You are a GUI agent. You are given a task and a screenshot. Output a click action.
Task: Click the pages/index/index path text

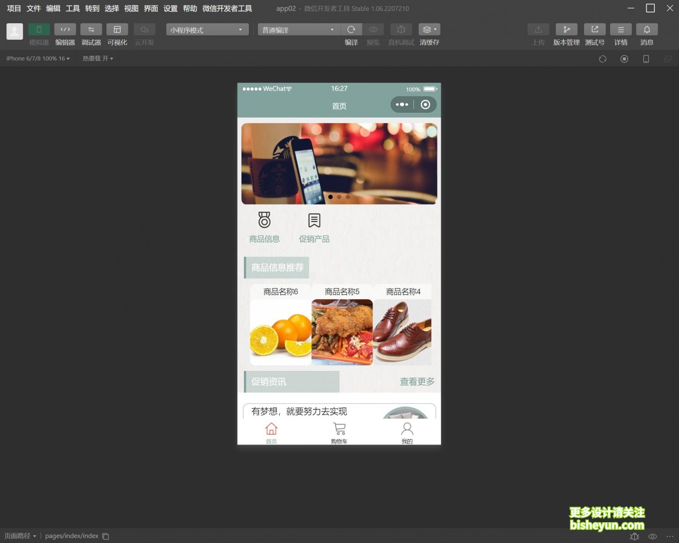(x=72, y=536)
